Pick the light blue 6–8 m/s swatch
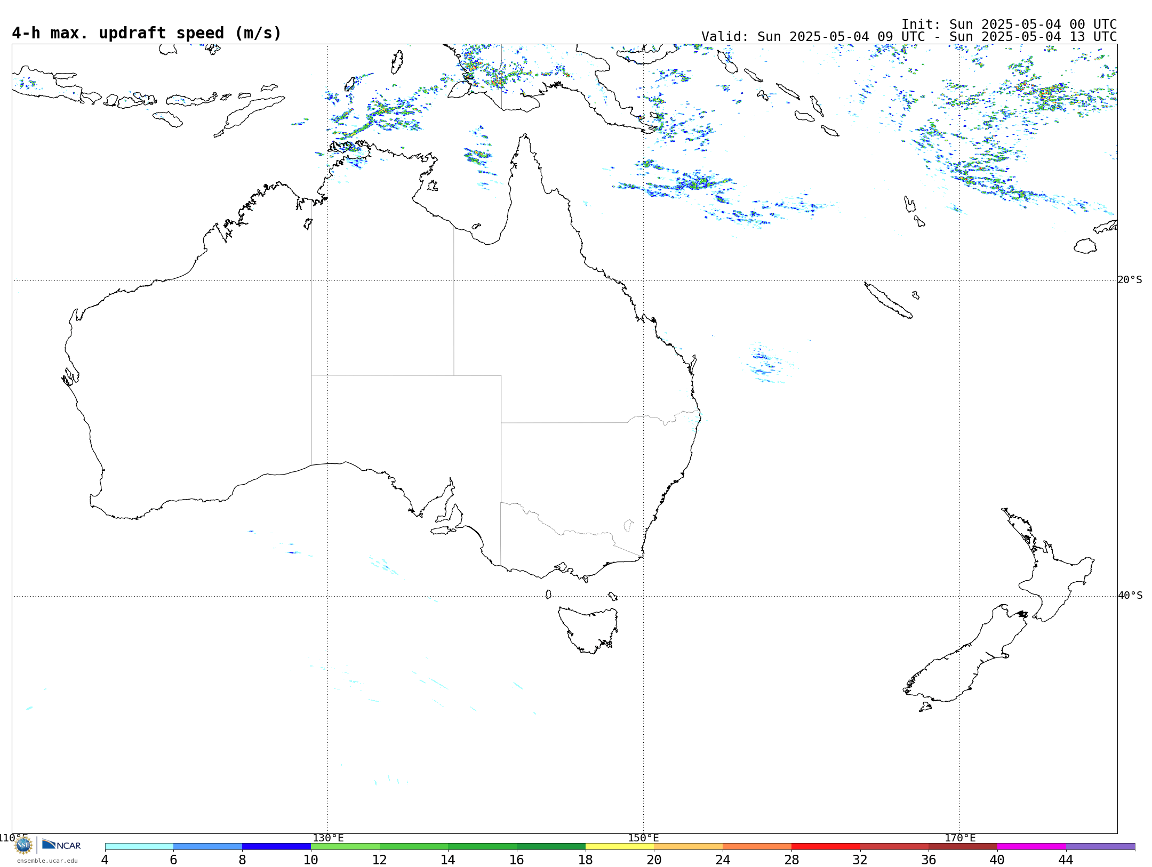 click(x=208, y=847)
